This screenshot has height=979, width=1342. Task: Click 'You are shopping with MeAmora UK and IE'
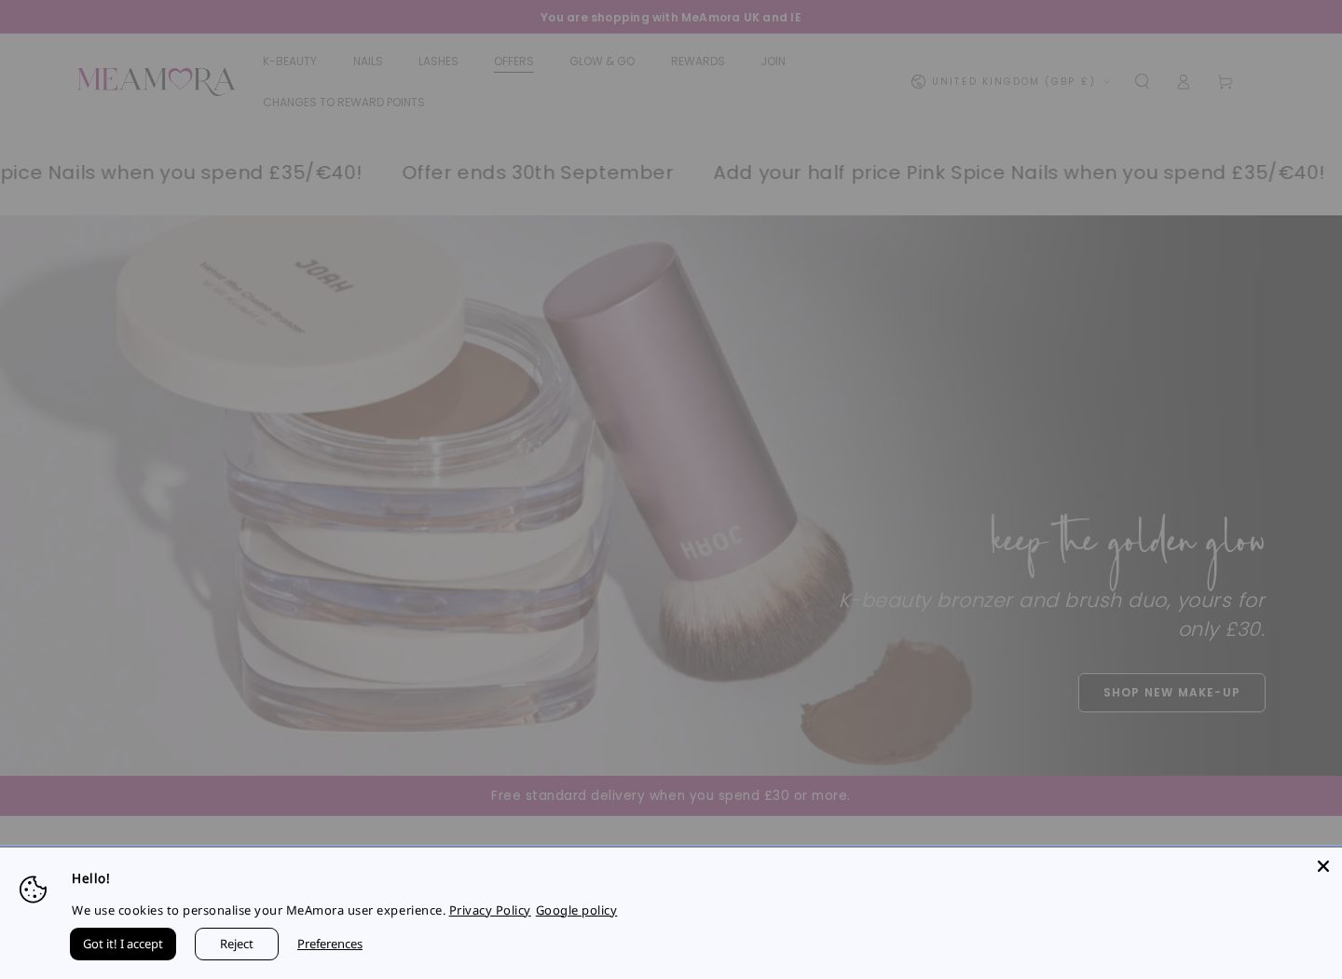[x=671, y=17]
